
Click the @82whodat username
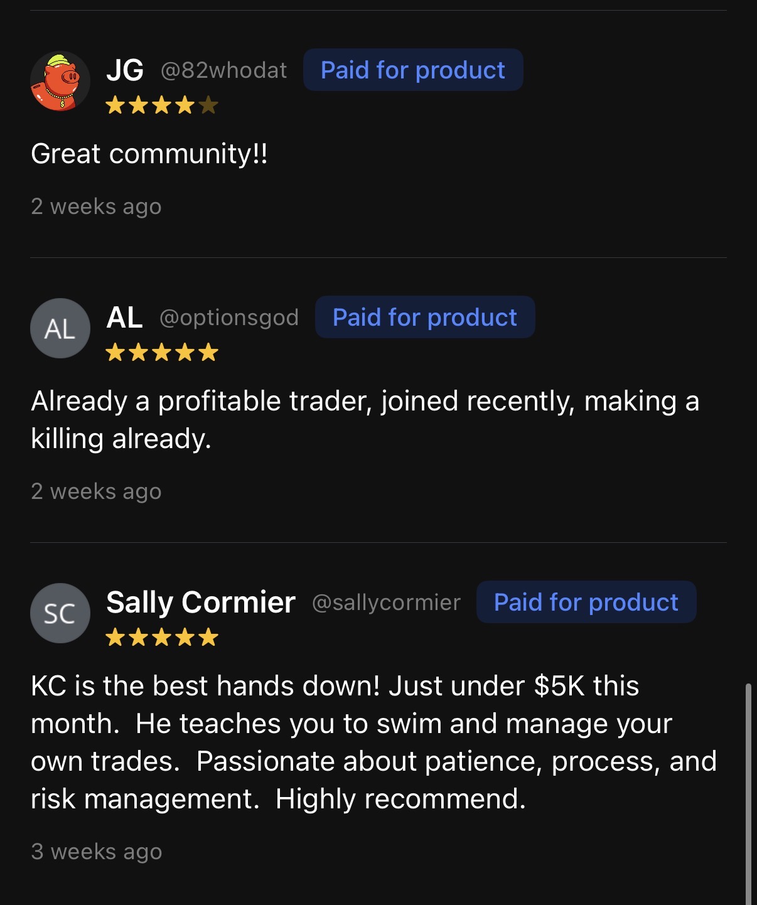point(224,70)
